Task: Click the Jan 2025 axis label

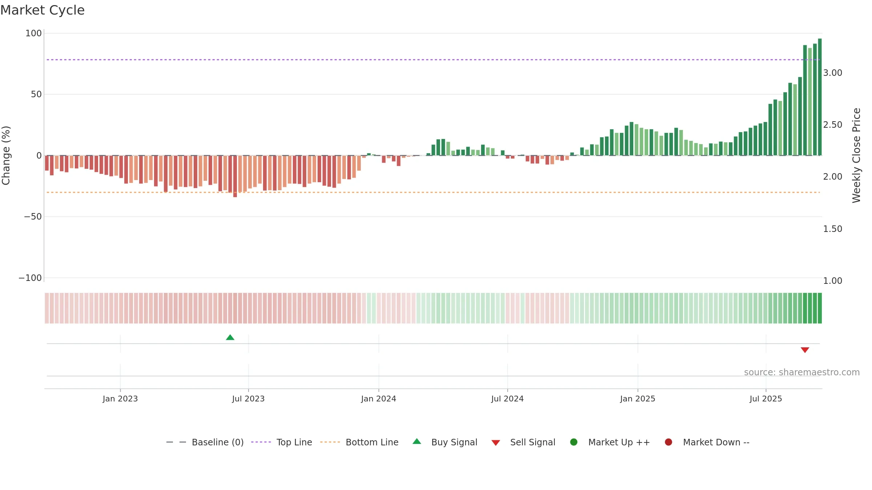Action: pyautogui.click(x=638, y=399)
